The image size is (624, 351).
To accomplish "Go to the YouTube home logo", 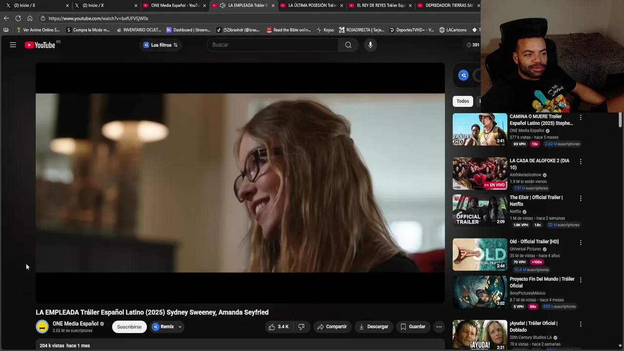I will pos(40,45).
